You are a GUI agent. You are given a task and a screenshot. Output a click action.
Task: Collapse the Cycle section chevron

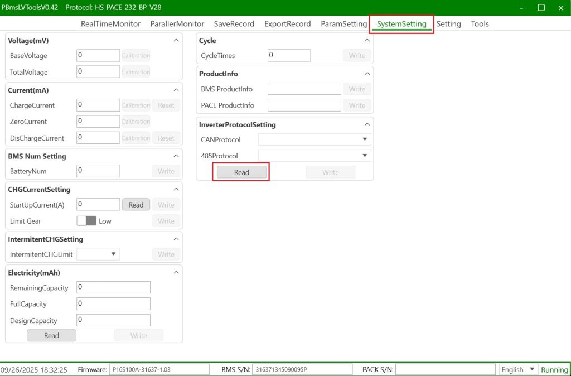pos(367,41)
